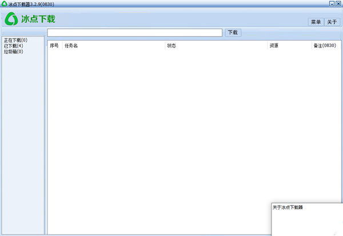Sort by the 任务名 column header
The height and width of the screenshot is (236, 343).
coord(114,46)
